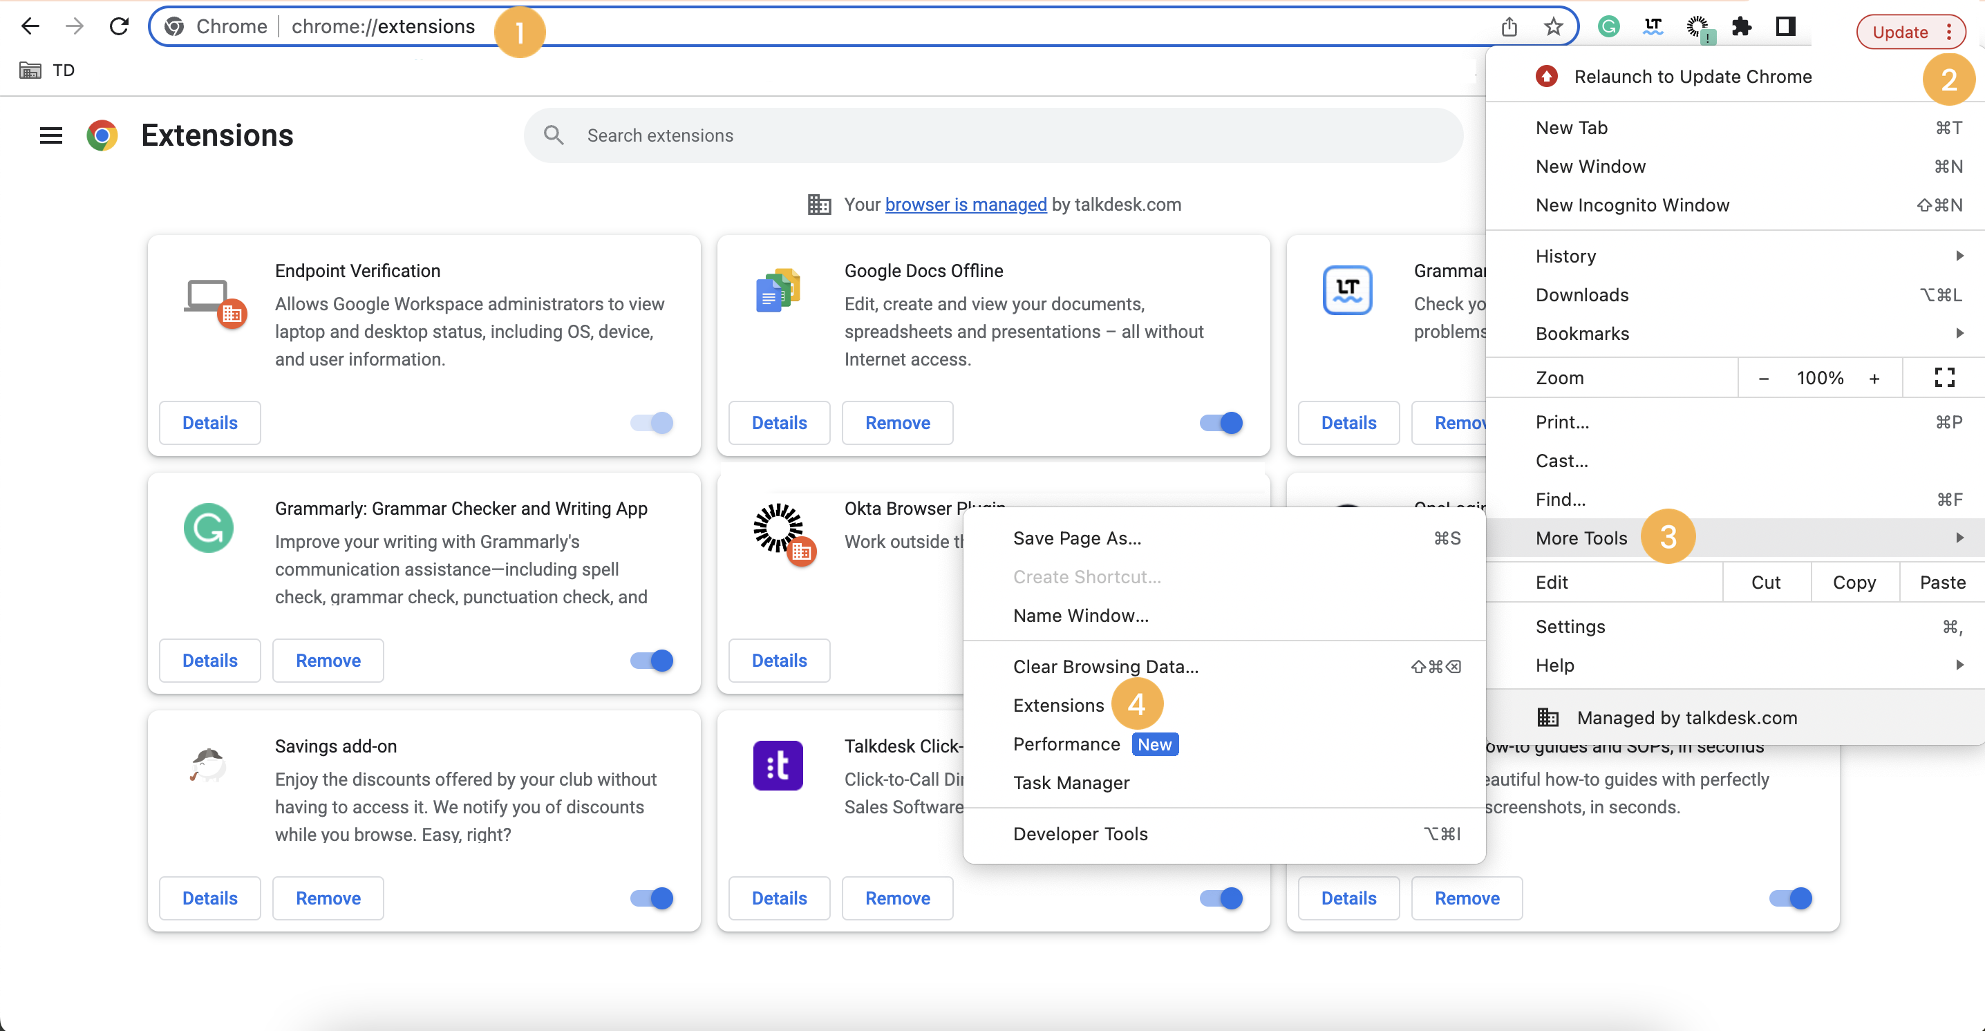Turn off Talkdesk Click-to-Call extension
The height and width of the screenshot is (1031, 1985).
1221,898
